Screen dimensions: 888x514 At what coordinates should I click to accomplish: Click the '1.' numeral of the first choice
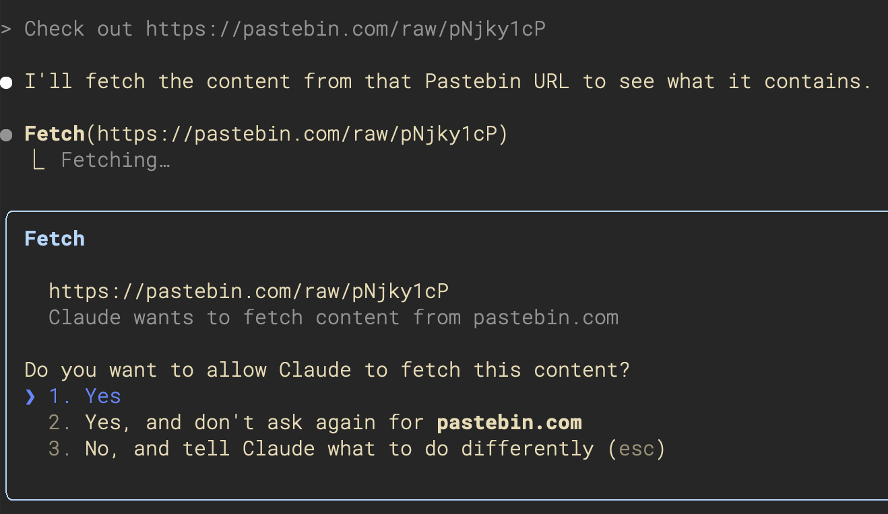coord(59,396)
